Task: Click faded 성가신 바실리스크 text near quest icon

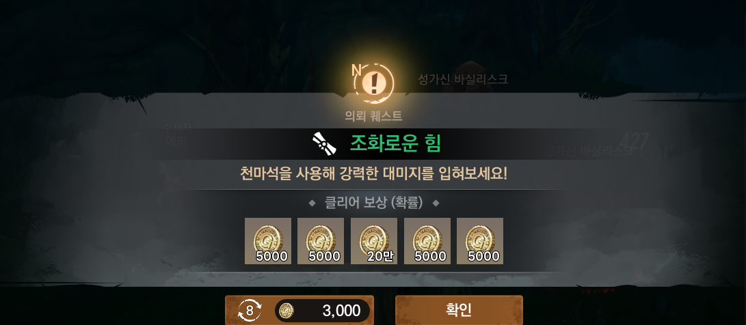Action: tap(463, 79)
